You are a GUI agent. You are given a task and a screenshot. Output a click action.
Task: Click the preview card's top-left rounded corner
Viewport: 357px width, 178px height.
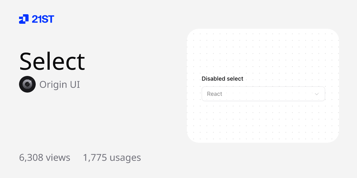point(192,34)
